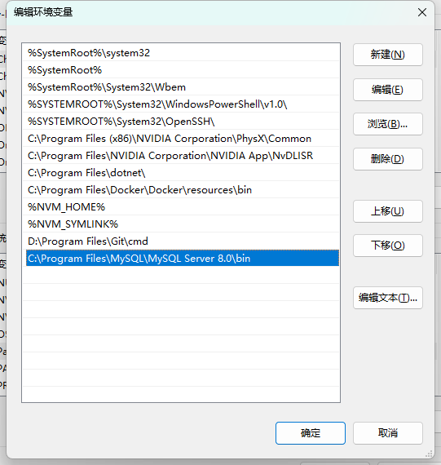The image size is (441, 465).
Task: Select the NVIDIA App\NvDLISR row
Action: (181, 156)
